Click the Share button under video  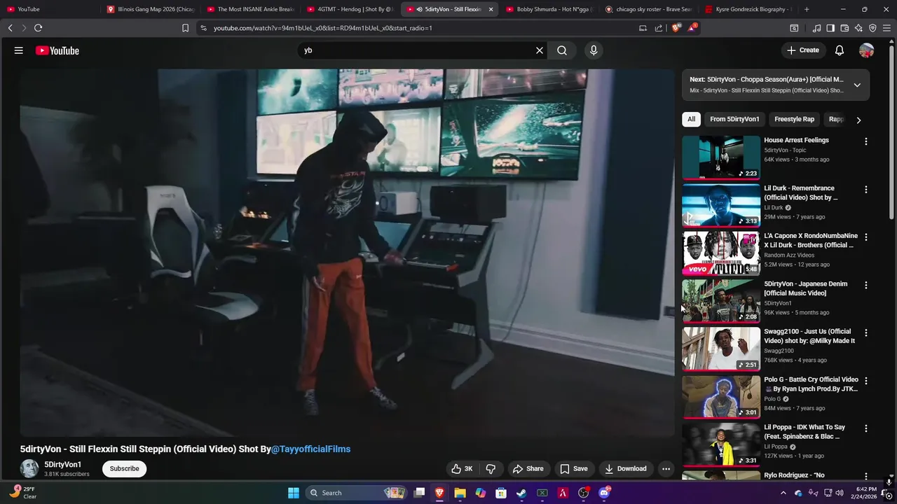click(528, 469)
